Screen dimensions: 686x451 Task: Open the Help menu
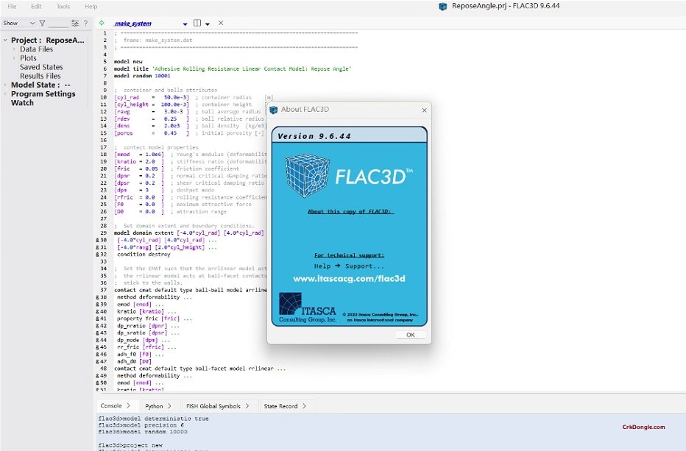(x=91, y=6)
